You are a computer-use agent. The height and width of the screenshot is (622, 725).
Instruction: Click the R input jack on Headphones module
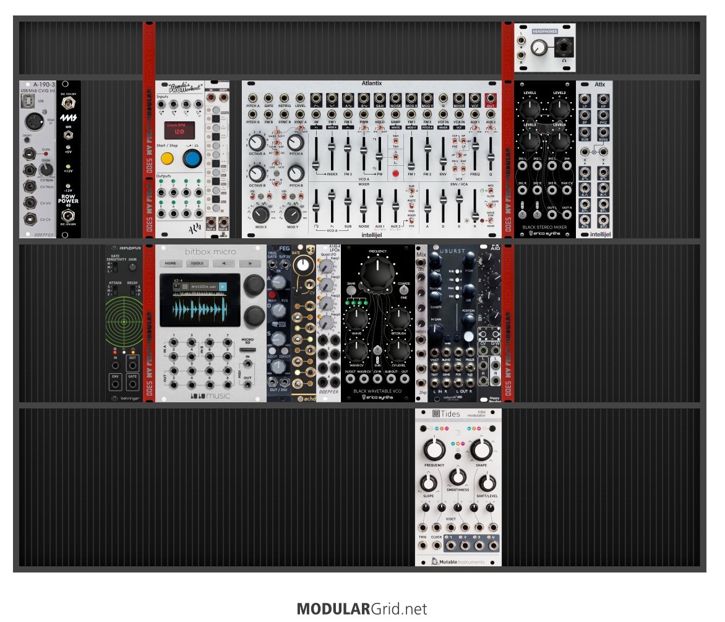[x=521, y=56]
